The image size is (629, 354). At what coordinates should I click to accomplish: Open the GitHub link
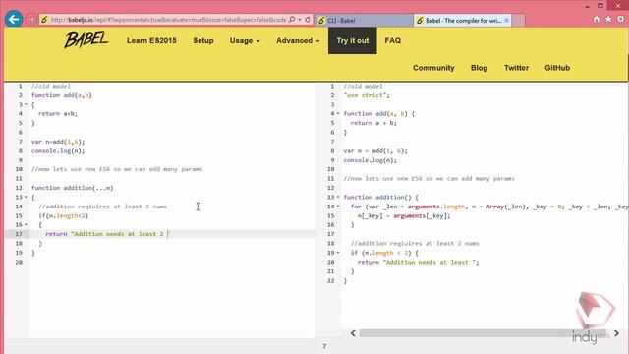557,68
